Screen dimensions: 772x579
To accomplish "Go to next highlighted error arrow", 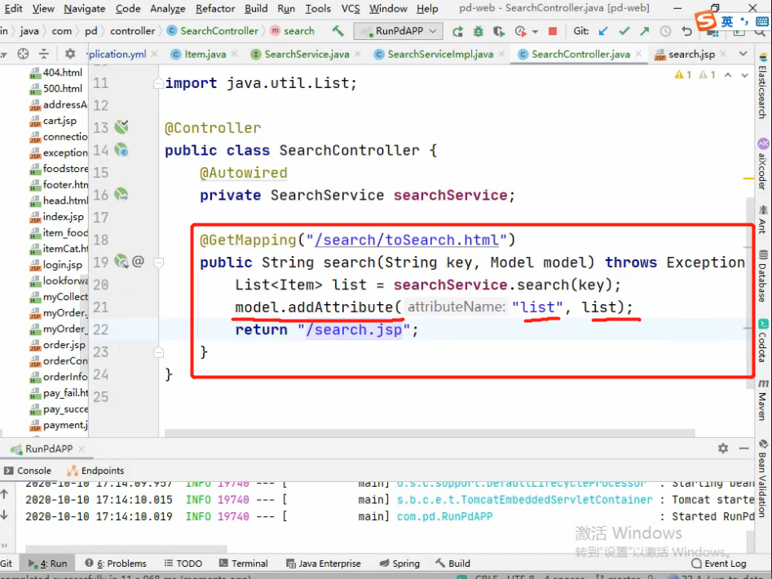I will click(x=744, y=75).
